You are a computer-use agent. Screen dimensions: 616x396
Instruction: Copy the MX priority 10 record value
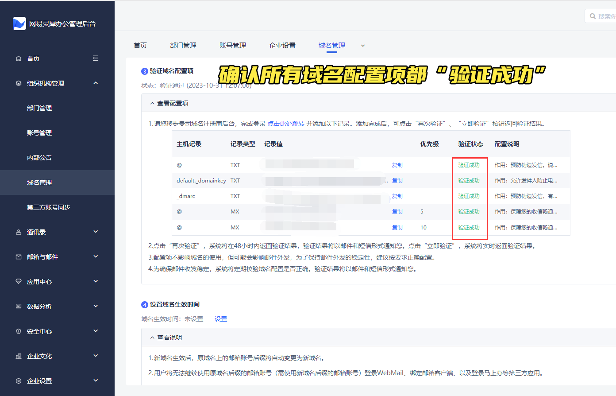pyautogui.click(x=397, y=227)
